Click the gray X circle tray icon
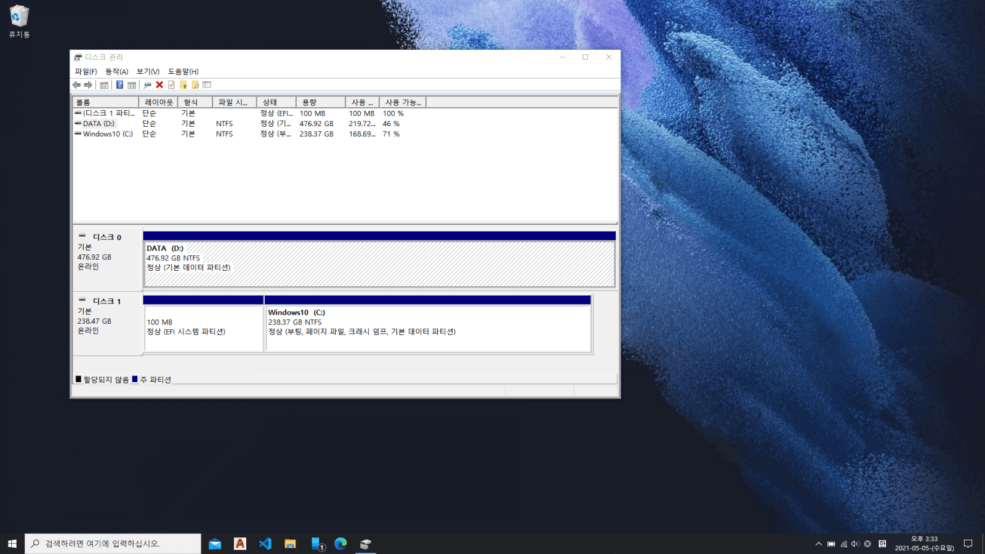This screenshot has height=554, width=985. pos(867,544)
